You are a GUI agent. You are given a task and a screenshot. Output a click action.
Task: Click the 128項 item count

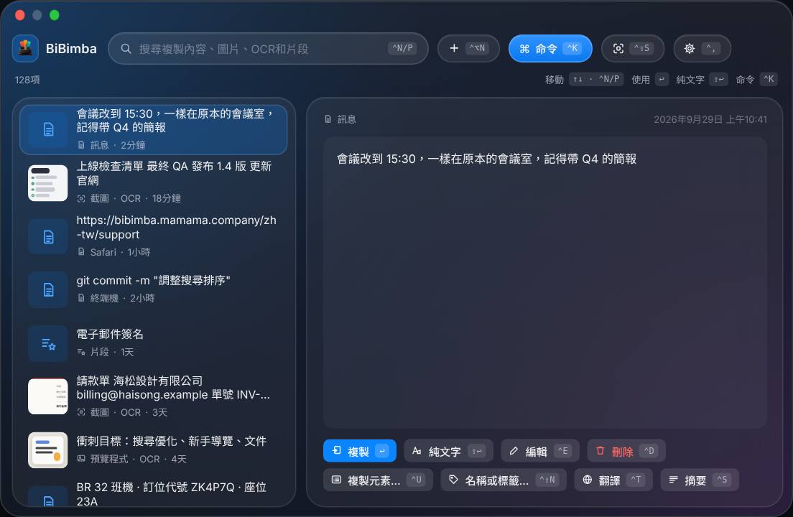[27, 80]
